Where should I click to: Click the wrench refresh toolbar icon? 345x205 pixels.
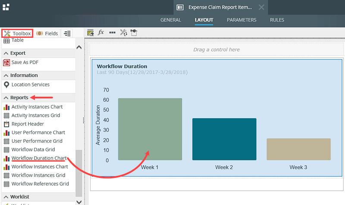pos(123,33)
